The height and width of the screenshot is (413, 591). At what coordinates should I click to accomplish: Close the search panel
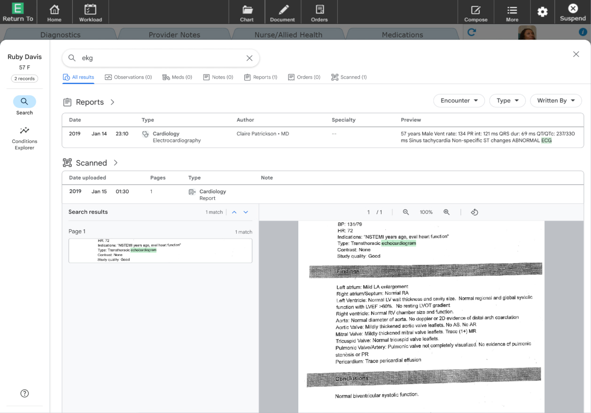click(x=576, y=54)
